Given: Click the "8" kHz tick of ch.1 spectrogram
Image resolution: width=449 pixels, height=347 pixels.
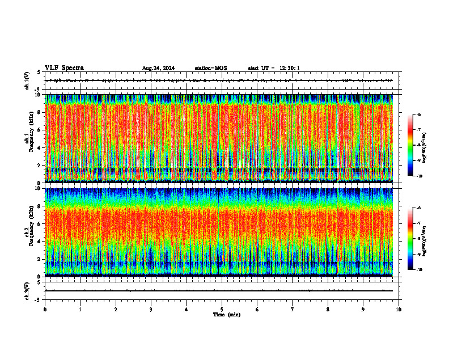Looking at the screenshot, I should tap(40, 112).
